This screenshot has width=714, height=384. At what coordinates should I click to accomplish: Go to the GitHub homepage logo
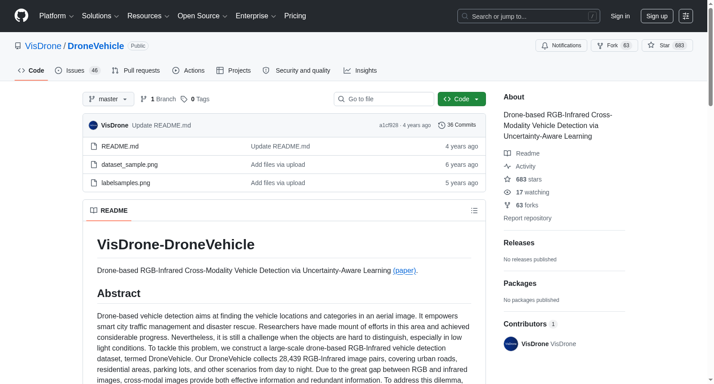click(21, 16)
